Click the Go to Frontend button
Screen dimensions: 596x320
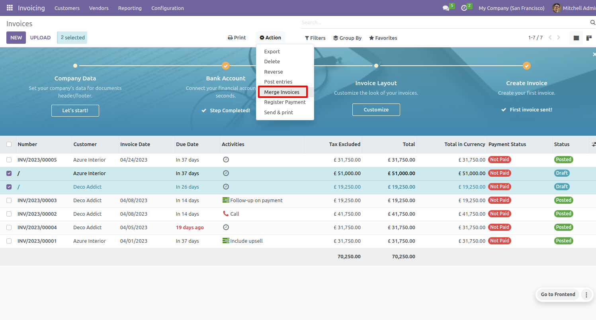pos(558,295)
